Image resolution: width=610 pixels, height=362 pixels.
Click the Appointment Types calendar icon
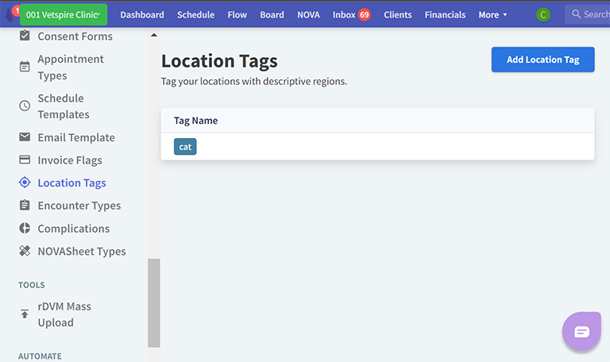25,67
